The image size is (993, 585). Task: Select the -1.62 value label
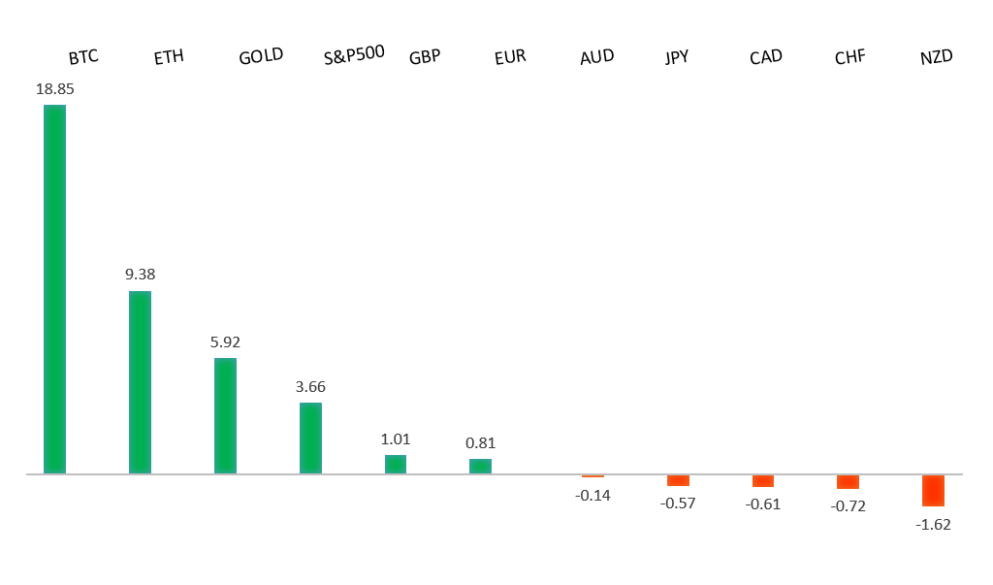click(x=933, y=525)
